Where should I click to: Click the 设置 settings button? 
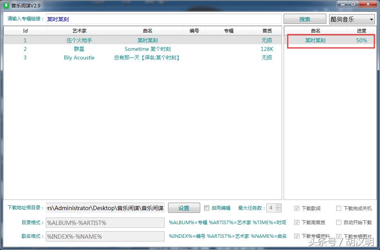click(184, 208)
